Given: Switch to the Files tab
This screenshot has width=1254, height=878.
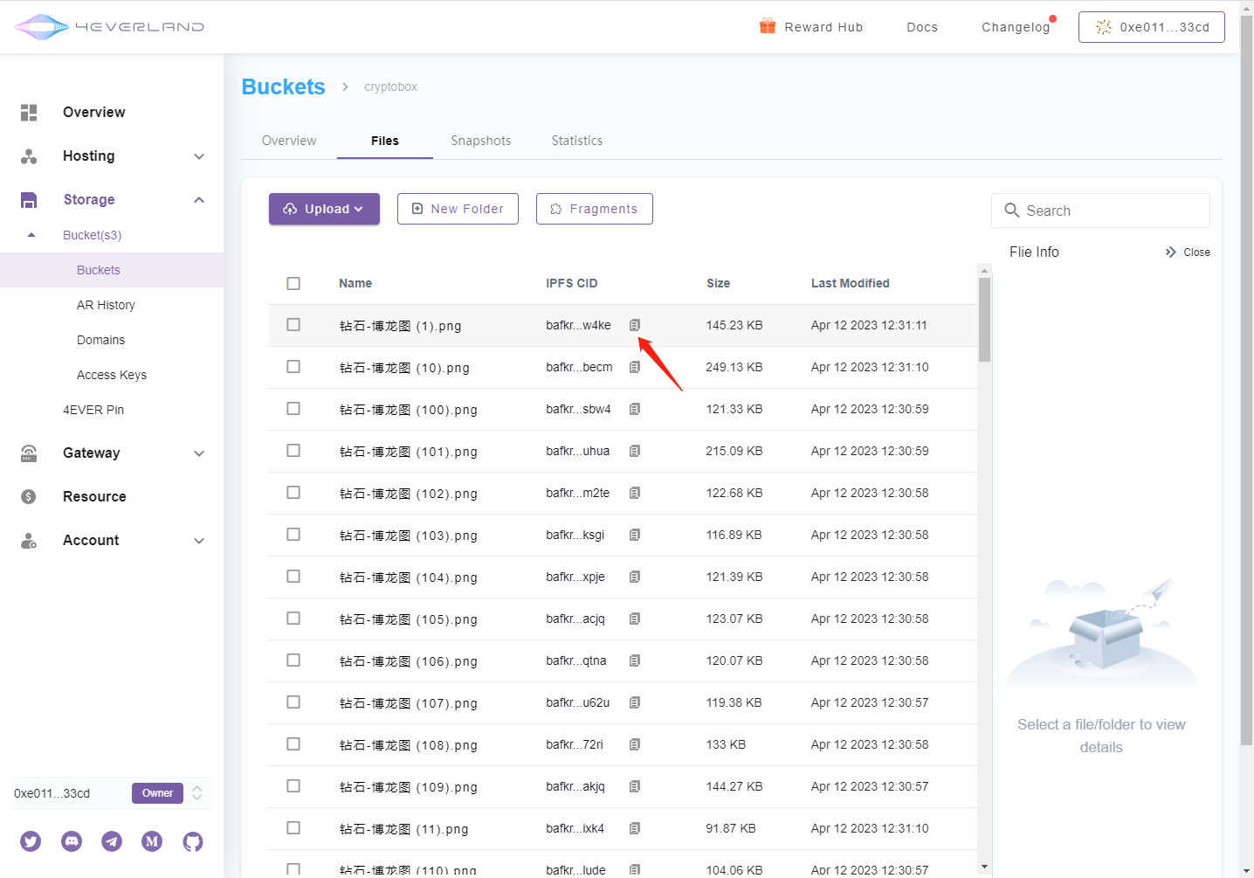Looking at the screenshot, I should 385,141.
